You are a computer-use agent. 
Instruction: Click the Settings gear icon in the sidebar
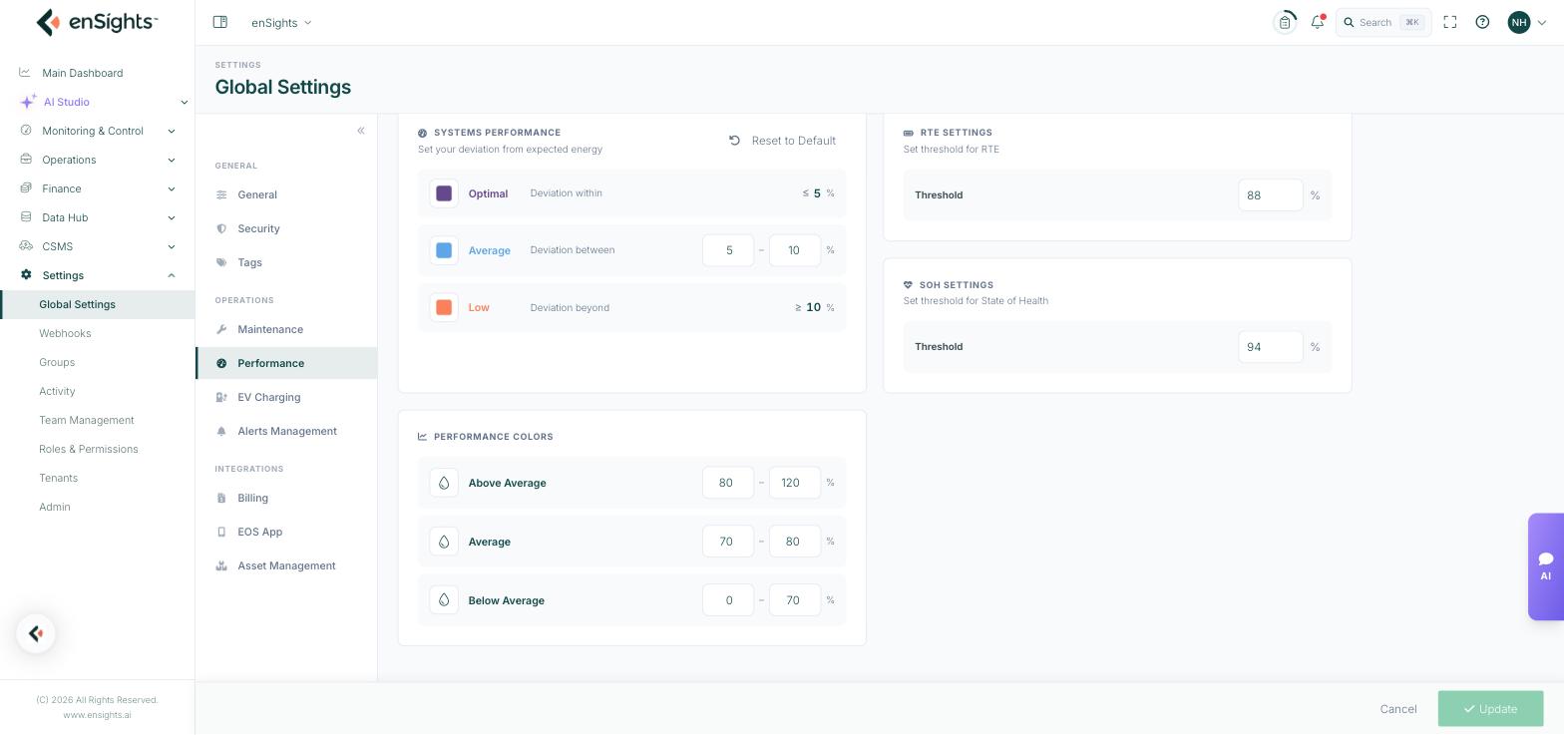[26, 275]
